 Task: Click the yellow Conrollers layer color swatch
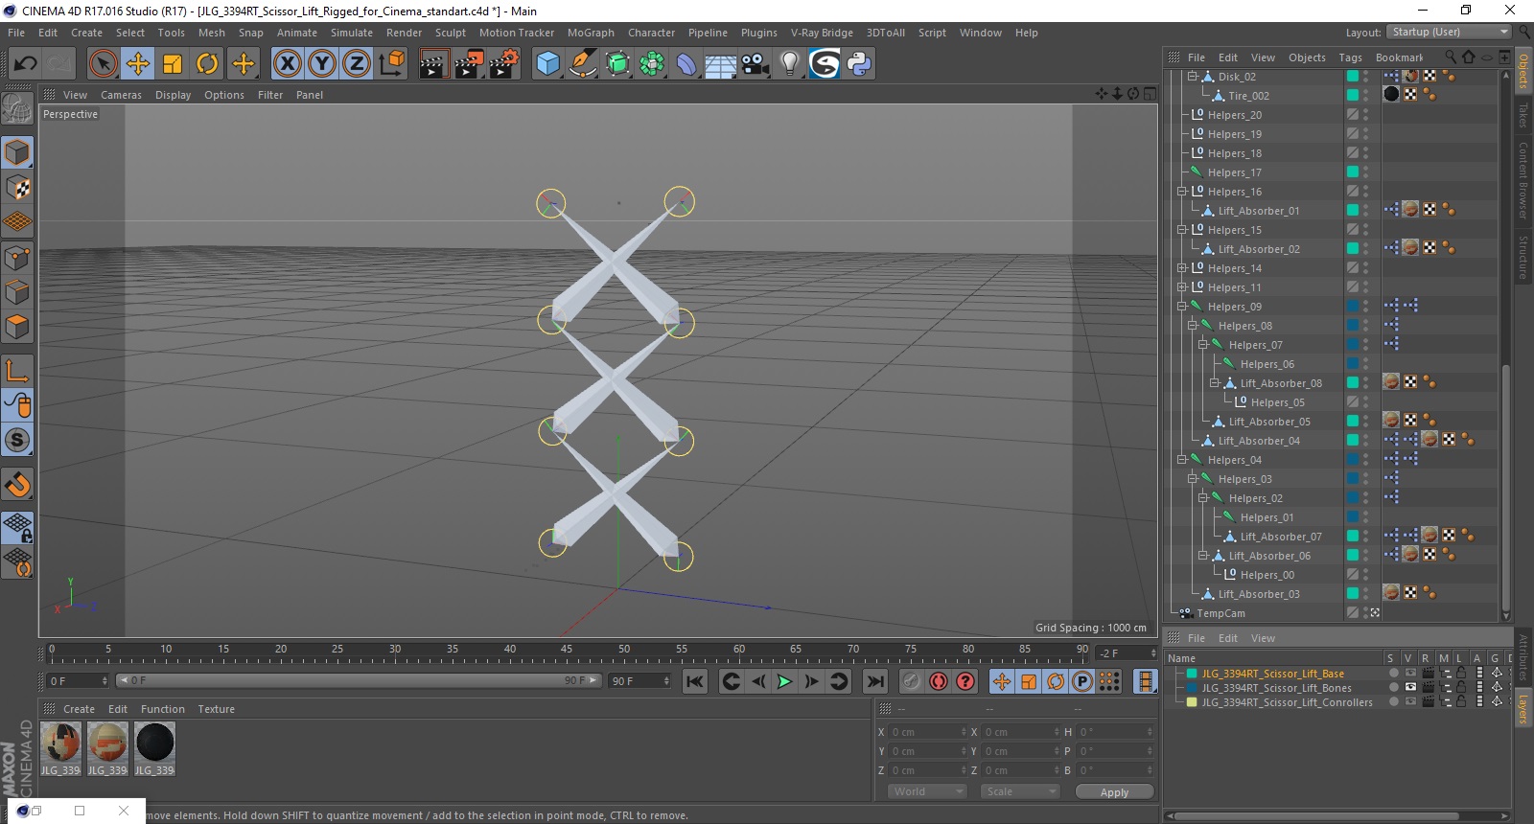[1192, 702]
